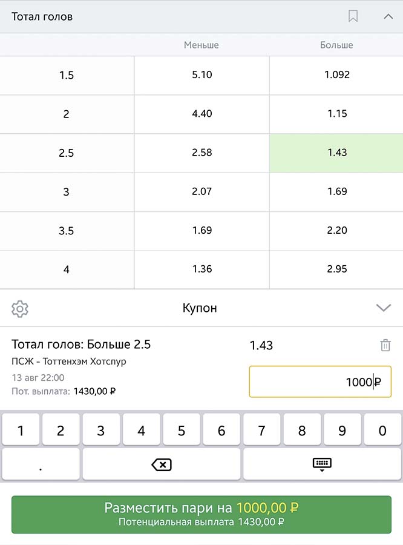Pick Больше 1.092 odds for total 1.5
403x545 pixels.
[x=336, y=75]
